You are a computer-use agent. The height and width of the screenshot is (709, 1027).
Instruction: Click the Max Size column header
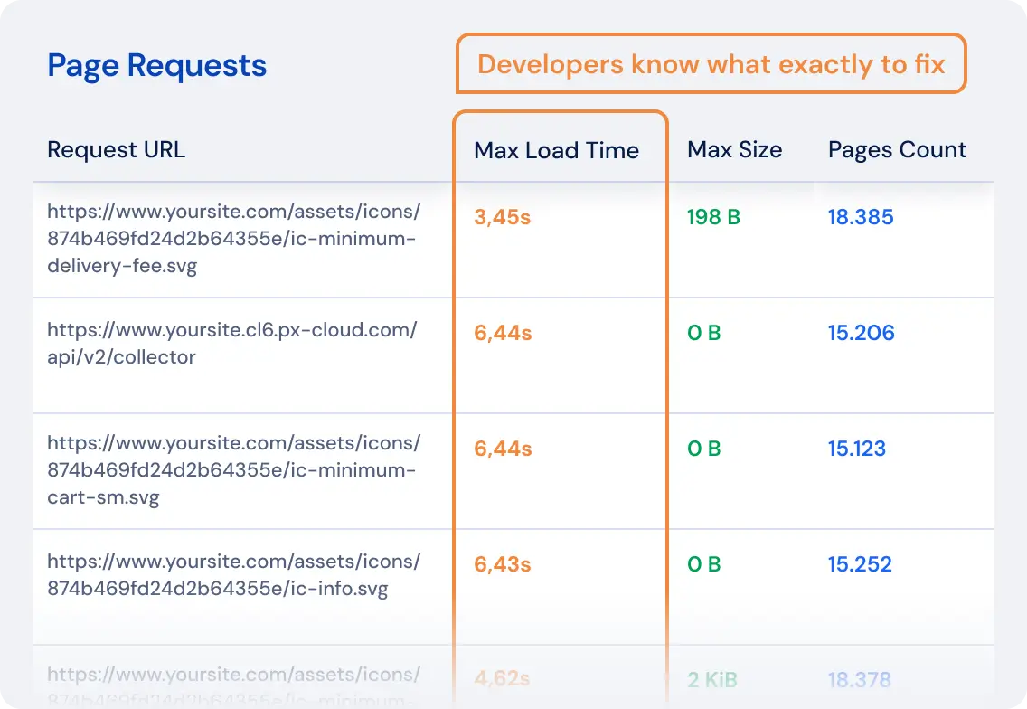click(x=734, y=150)
